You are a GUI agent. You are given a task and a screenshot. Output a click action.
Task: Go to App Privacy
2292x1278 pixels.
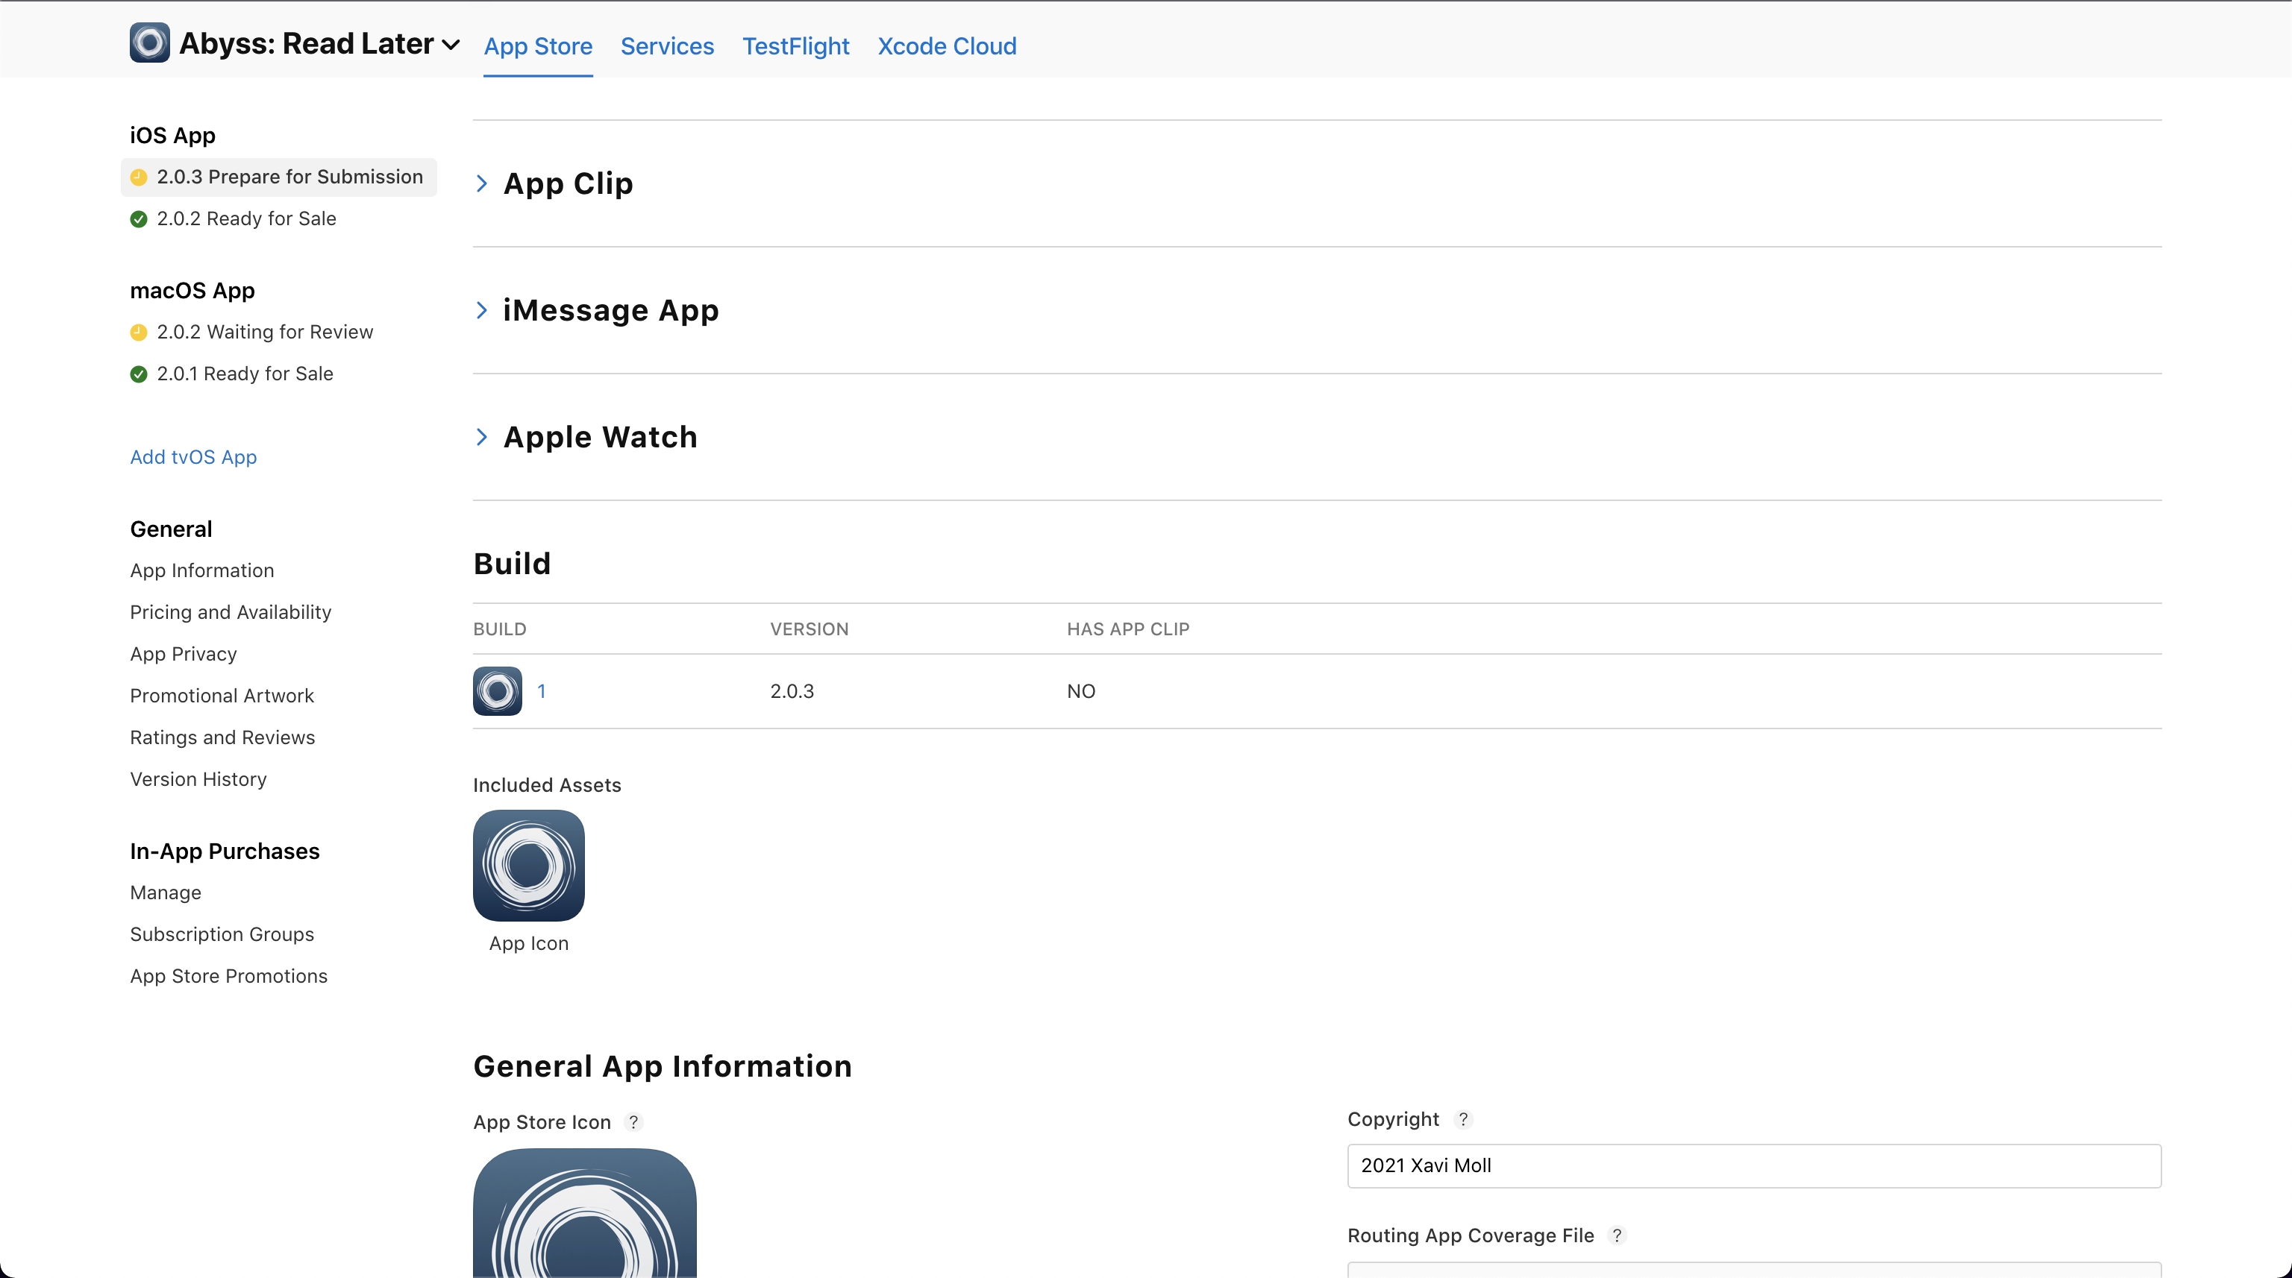click(x=184, y=654)
